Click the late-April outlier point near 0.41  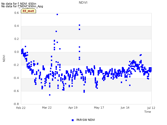click(x=79, y=25)
